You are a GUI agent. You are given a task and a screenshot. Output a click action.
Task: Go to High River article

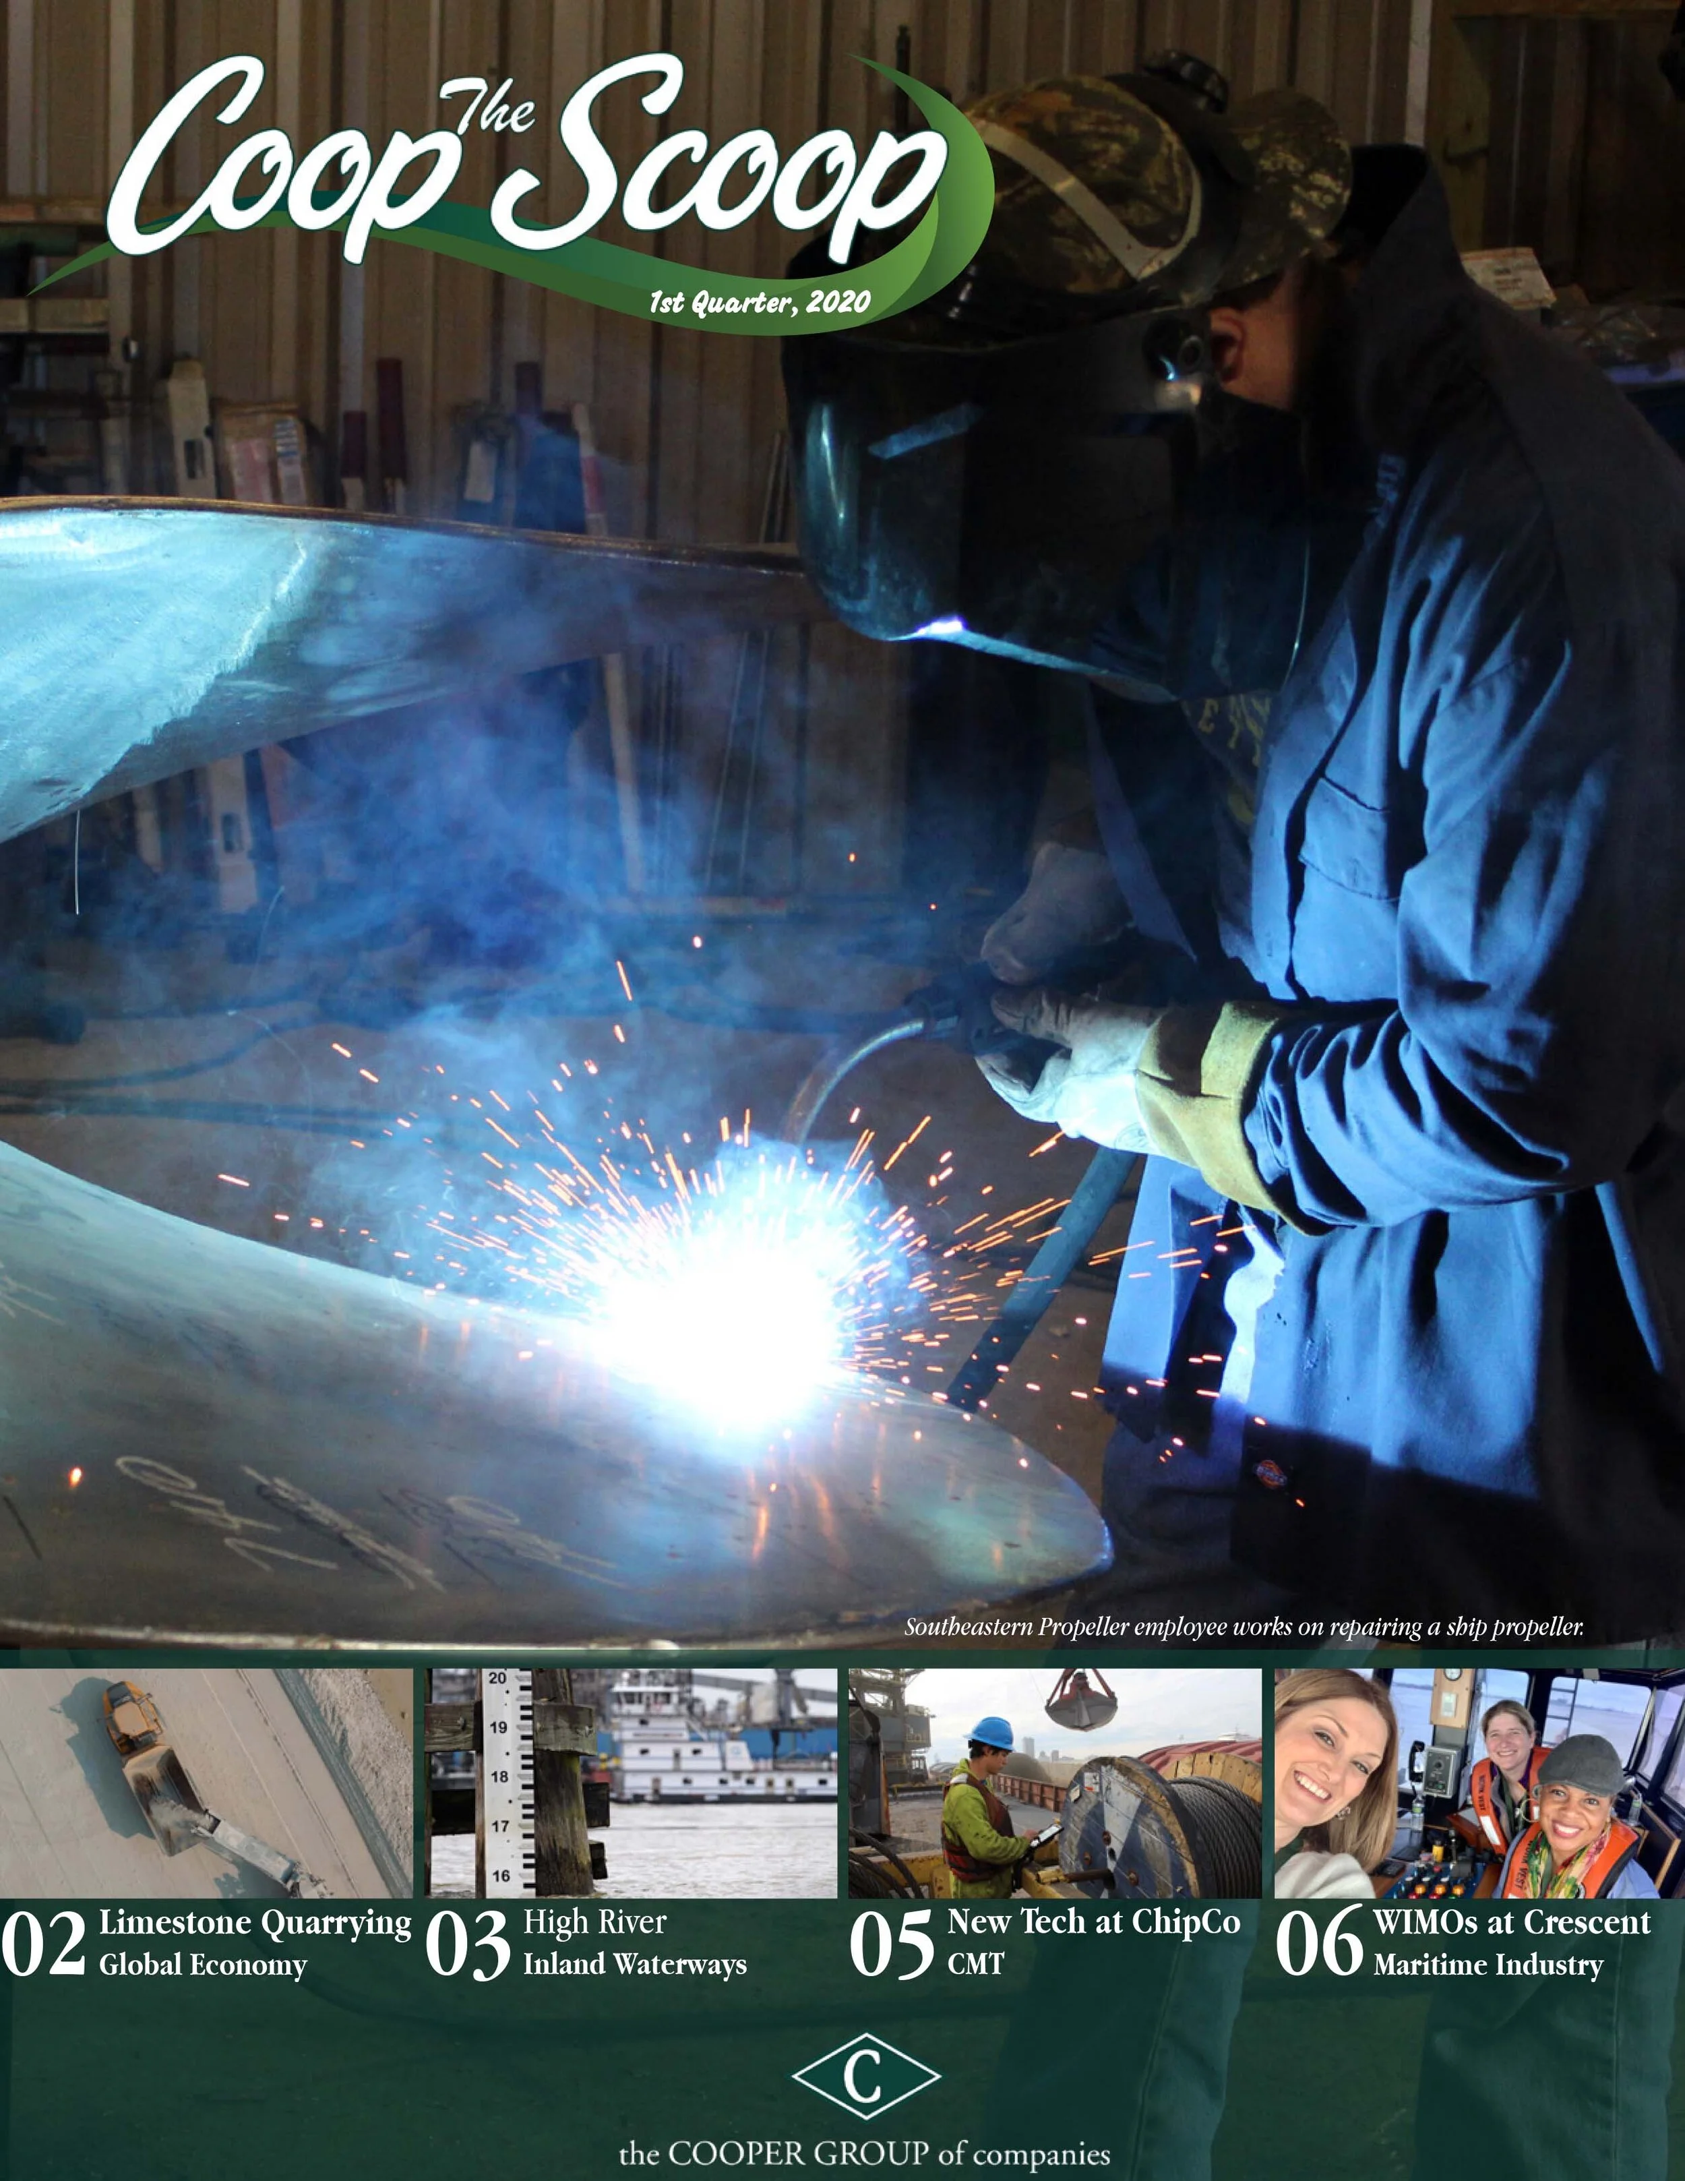tap(595, 1922)
